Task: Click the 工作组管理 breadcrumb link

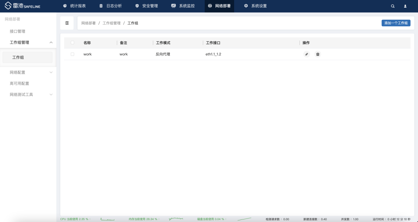Action: pyautogui.click(x=112, y=23)
